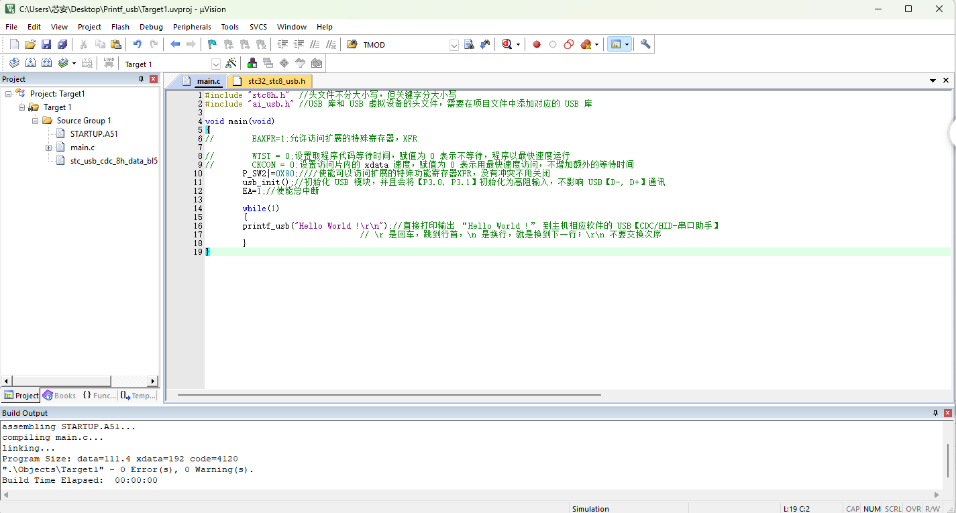Open Configuration wrench icon
The height and width of the screenshot is (513, 956).
coord(645,44)
